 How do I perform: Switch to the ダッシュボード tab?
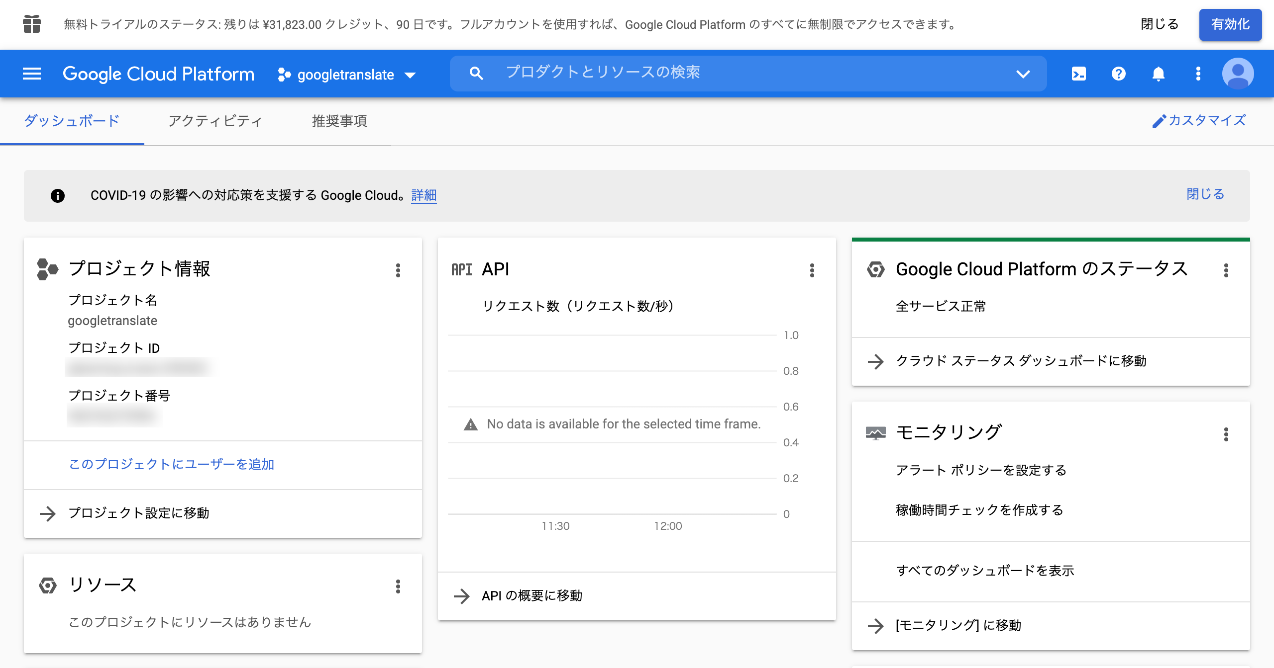point(72,121)
